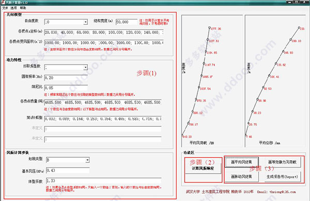Click the 各质点质量 input field
This screenshot has height=201, width=310.
[x=103, y=103]
